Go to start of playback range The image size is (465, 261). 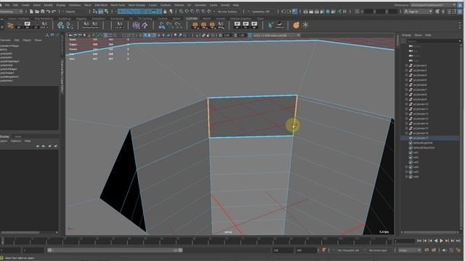coord(419,241)
